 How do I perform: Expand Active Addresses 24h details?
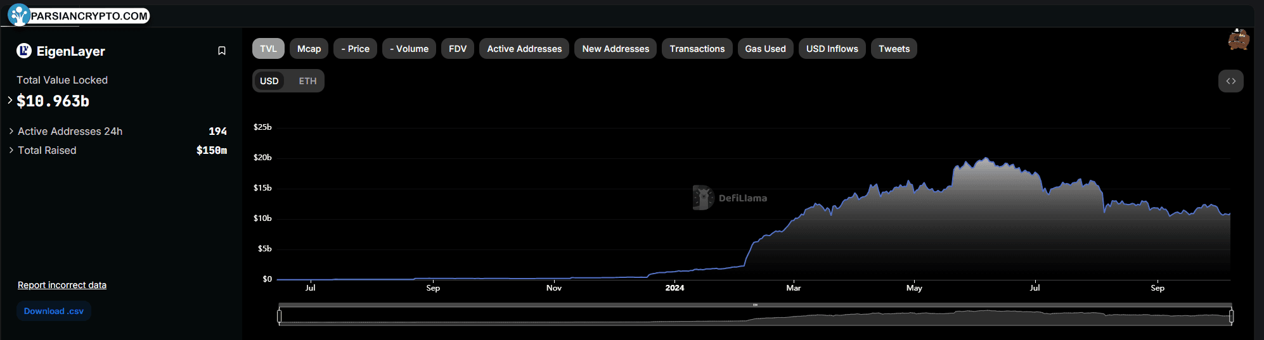point(11,131)
